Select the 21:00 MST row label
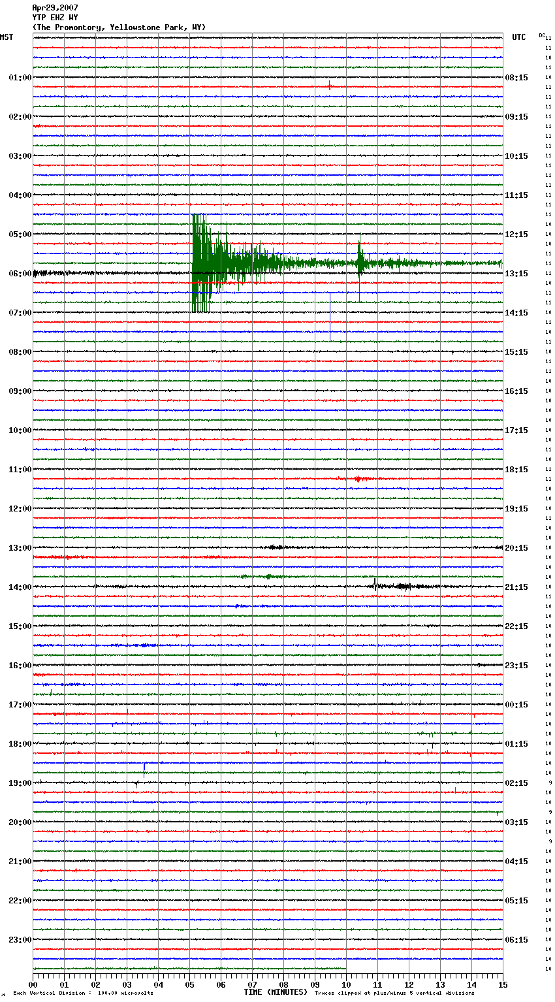This screenshot has width=555, height=1002. (20, 862)
